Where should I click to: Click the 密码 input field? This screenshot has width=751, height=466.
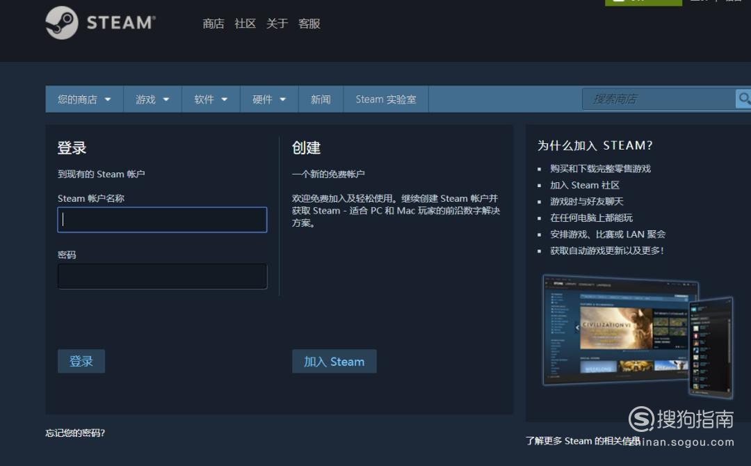(x=162, y=276)
